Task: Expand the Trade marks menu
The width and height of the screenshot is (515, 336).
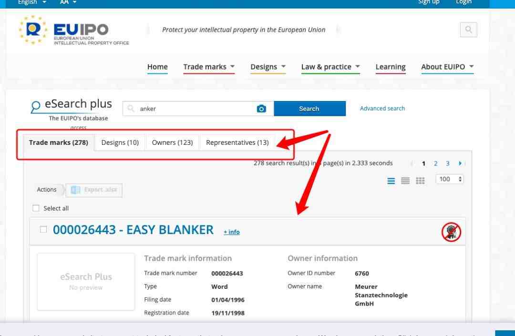Action: click(x=209, y=67)
